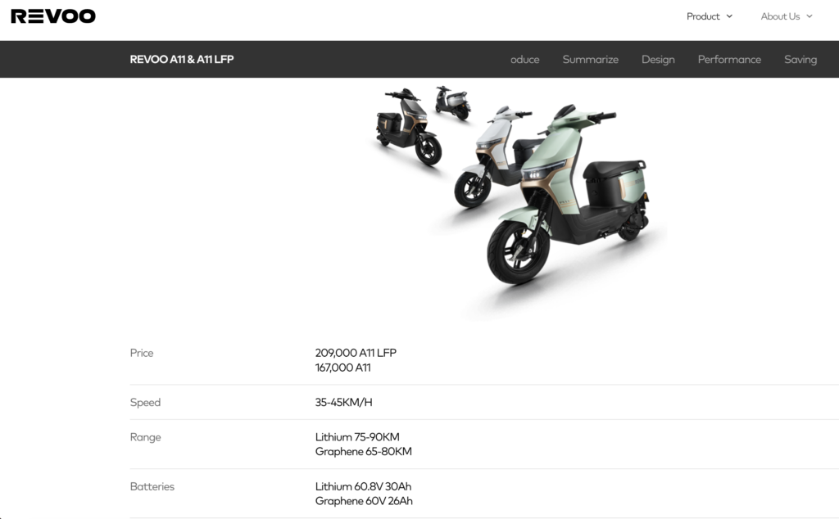The height and width of the screenshot is (519, 839).
Task: Select the Saving tab in the sub-navigation
Action: 800,60
